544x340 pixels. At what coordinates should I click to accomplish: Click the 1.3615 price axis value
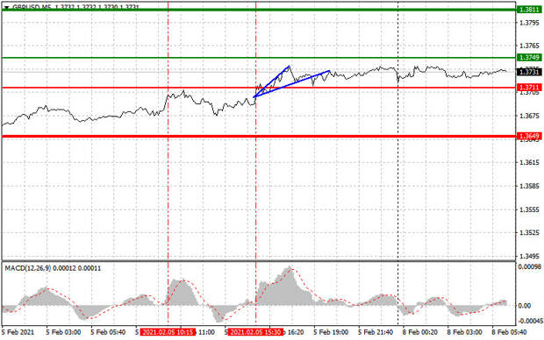click(529, 162)
